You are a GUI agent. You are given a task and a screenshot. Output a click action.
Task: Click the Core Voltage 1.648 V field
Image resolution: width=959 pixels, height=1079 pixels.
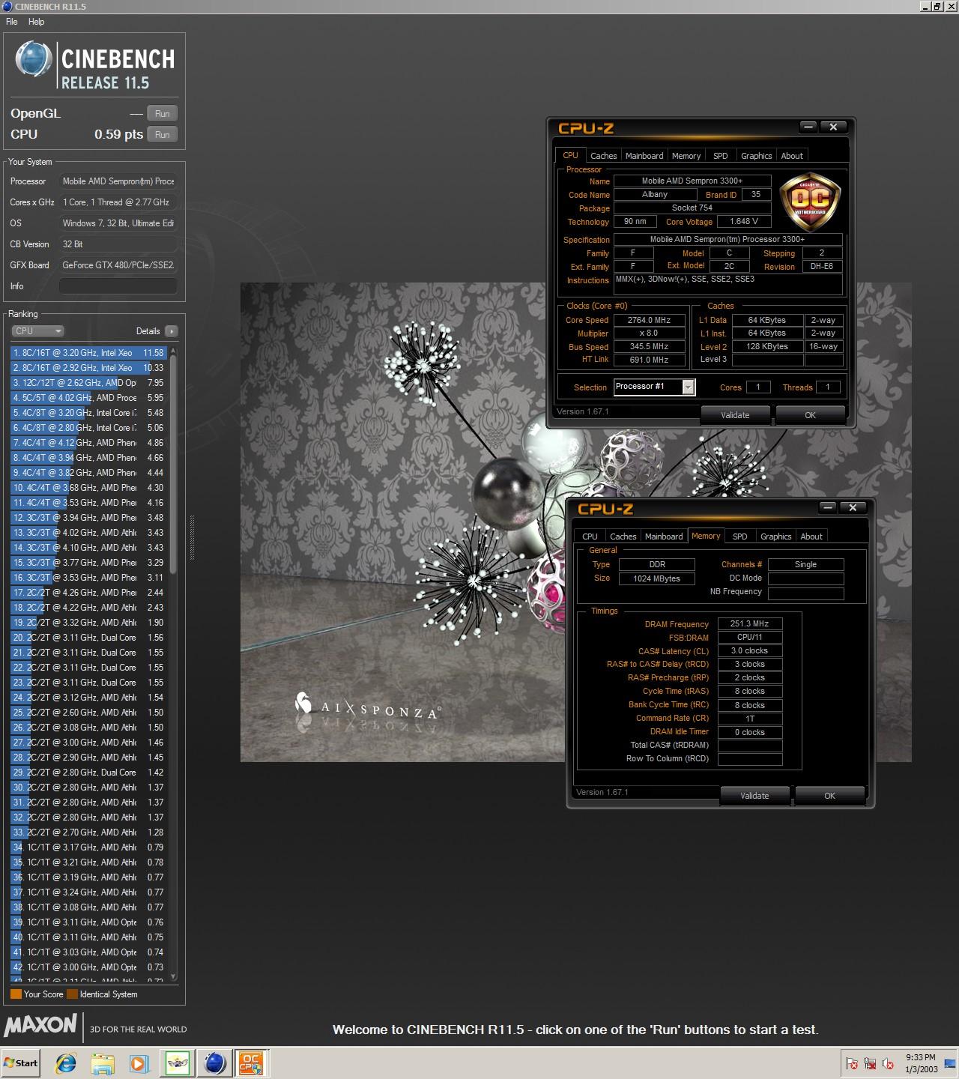click(x=744, y=221)
